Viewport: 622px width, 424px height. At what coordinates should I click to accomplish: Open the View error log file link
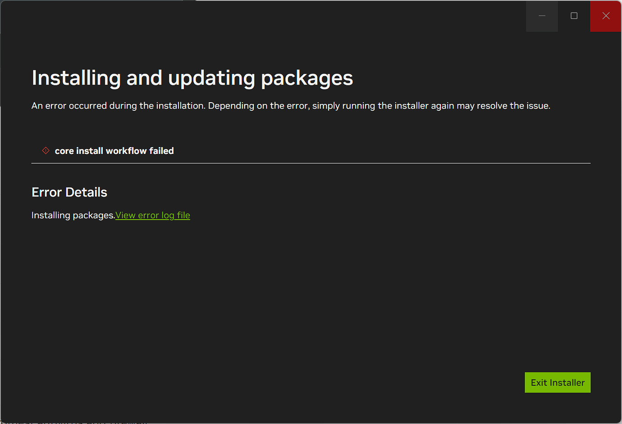[153, 215]
